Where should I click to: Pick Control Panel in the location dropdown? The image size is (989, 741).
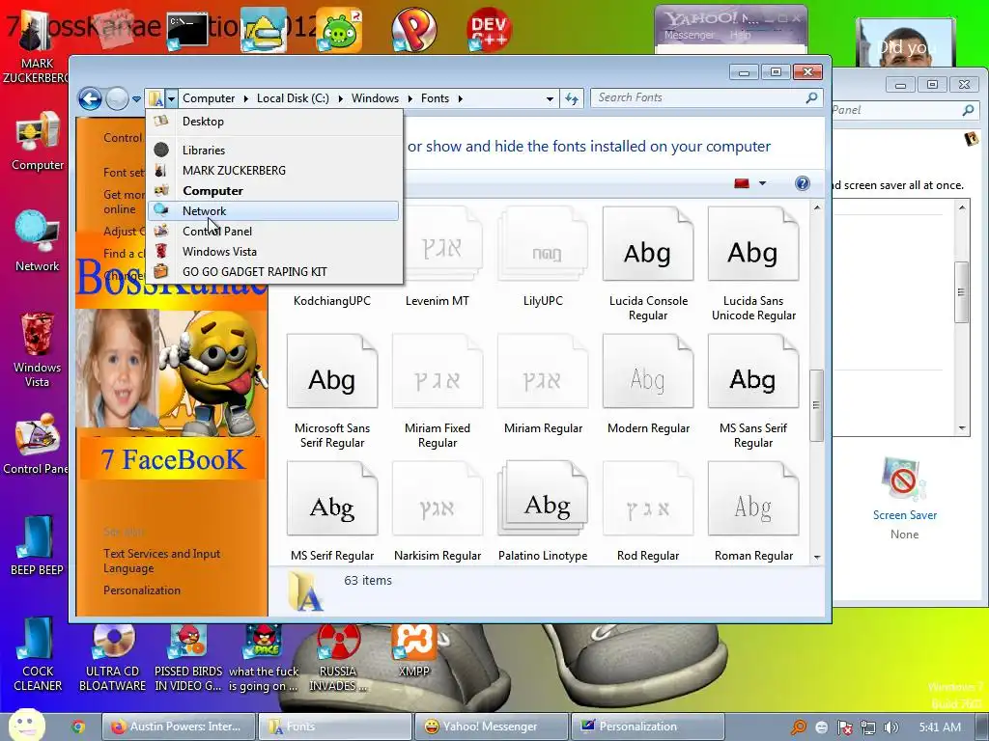point(273,232)
